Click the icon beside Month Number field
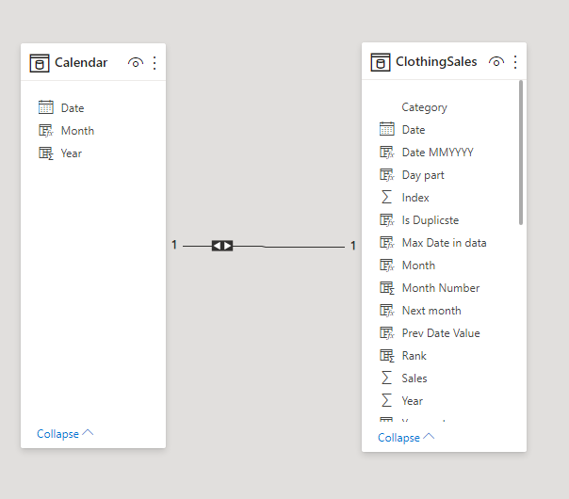The image size is (569, 499). click(386, 288)
